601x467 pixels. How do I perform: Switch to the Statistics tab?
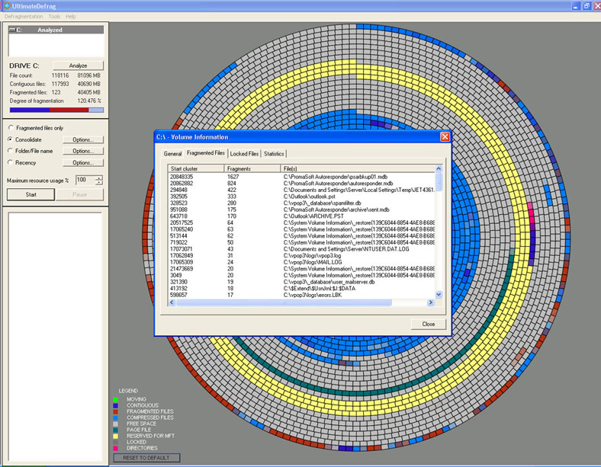click(274, 154)
